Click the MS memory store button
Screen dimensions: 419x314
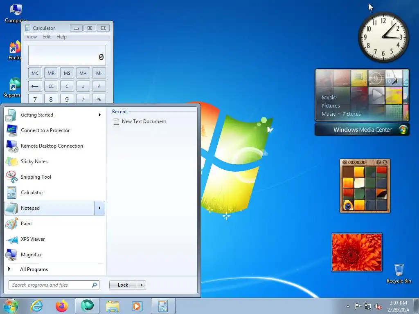67,73
